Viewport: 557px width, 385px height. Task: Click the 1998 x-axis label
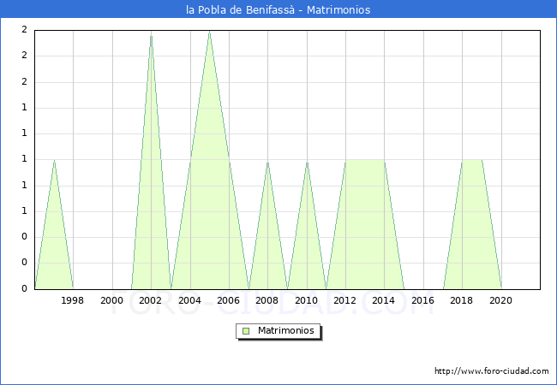(73, 300)
